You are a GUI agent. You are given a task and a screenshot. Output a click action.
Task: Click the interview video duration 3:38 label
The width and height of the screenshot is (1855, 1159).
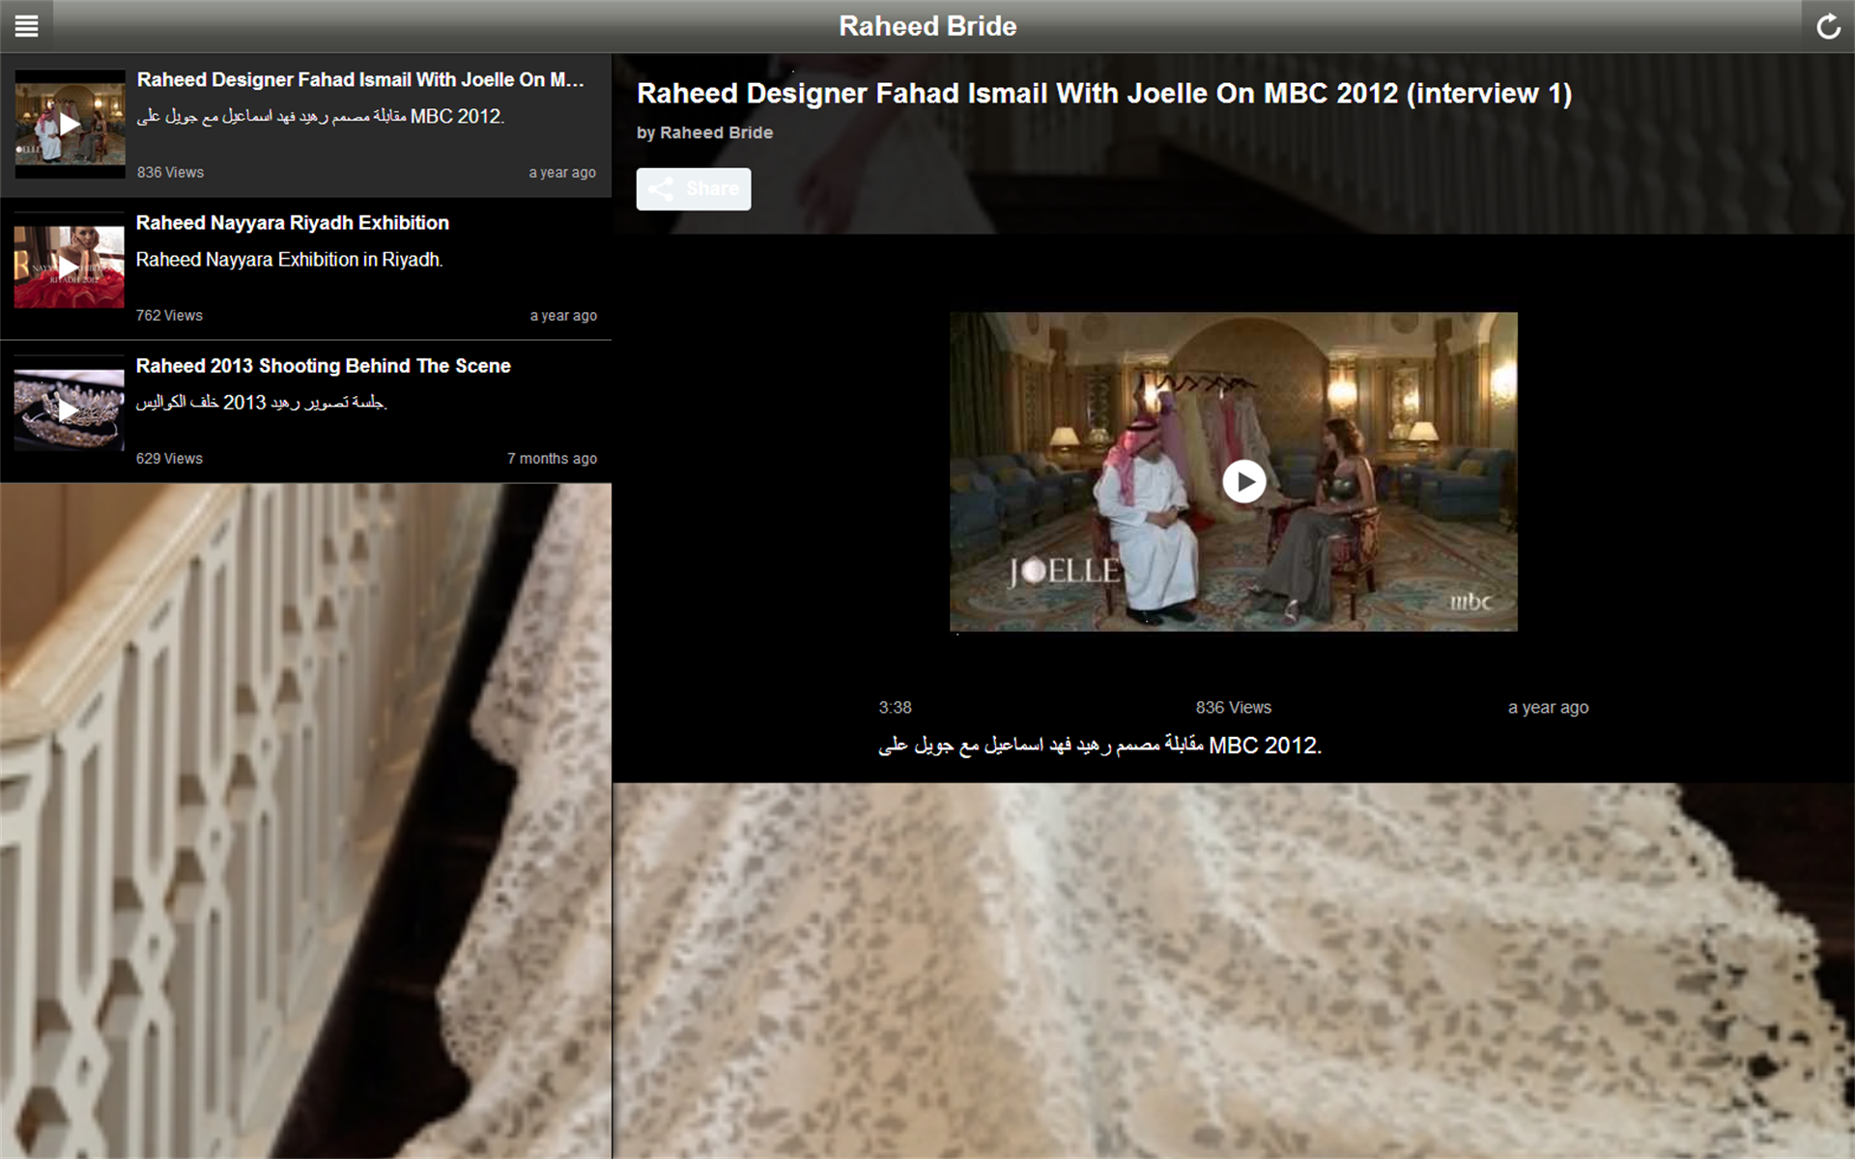[x=894, y=707]
